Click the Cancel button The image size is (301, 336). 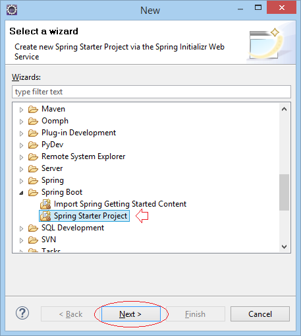pos(260,314)
